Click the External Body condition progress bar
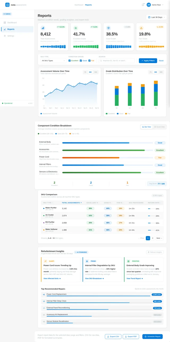Viewport: 170px width, 342px height. point(108,143)
